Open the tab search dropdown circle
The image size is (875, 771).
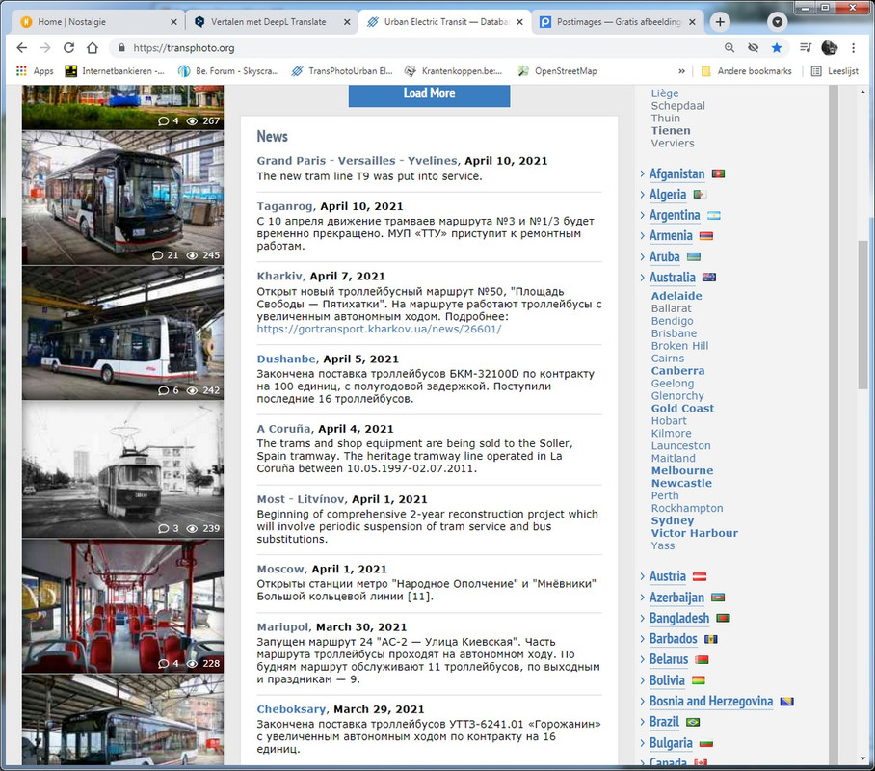[x=777, y=22]
